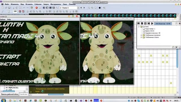Go to next frame arrow

(84, 8)
